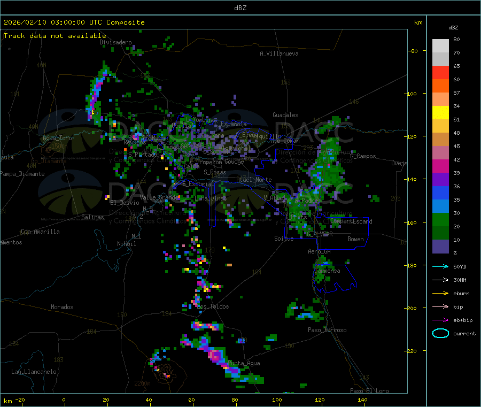This screenshot has width=481, height=407.
Task: Select the purple 36-39 dBZ band
Action: pyautogui.click(x=440, y=180)
